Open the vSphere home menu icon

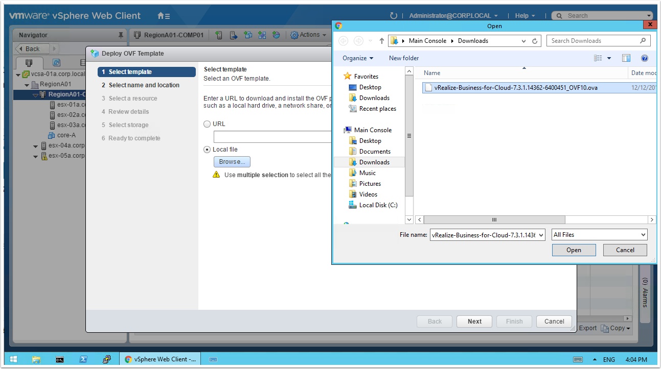coord(163,16)
